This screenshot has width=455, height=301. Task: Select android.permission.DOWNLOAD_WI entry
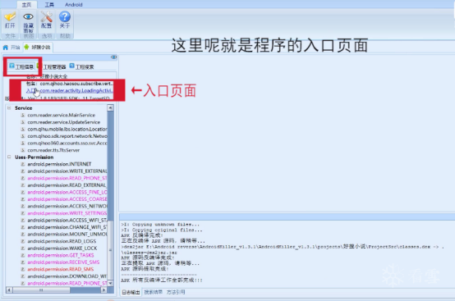pos(67,276)
